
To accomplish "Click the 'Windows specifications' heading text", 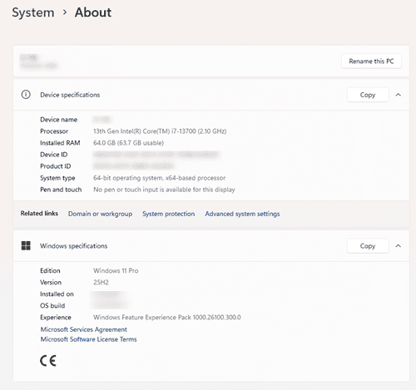I will pyautogui.click(x=74, y=246).
